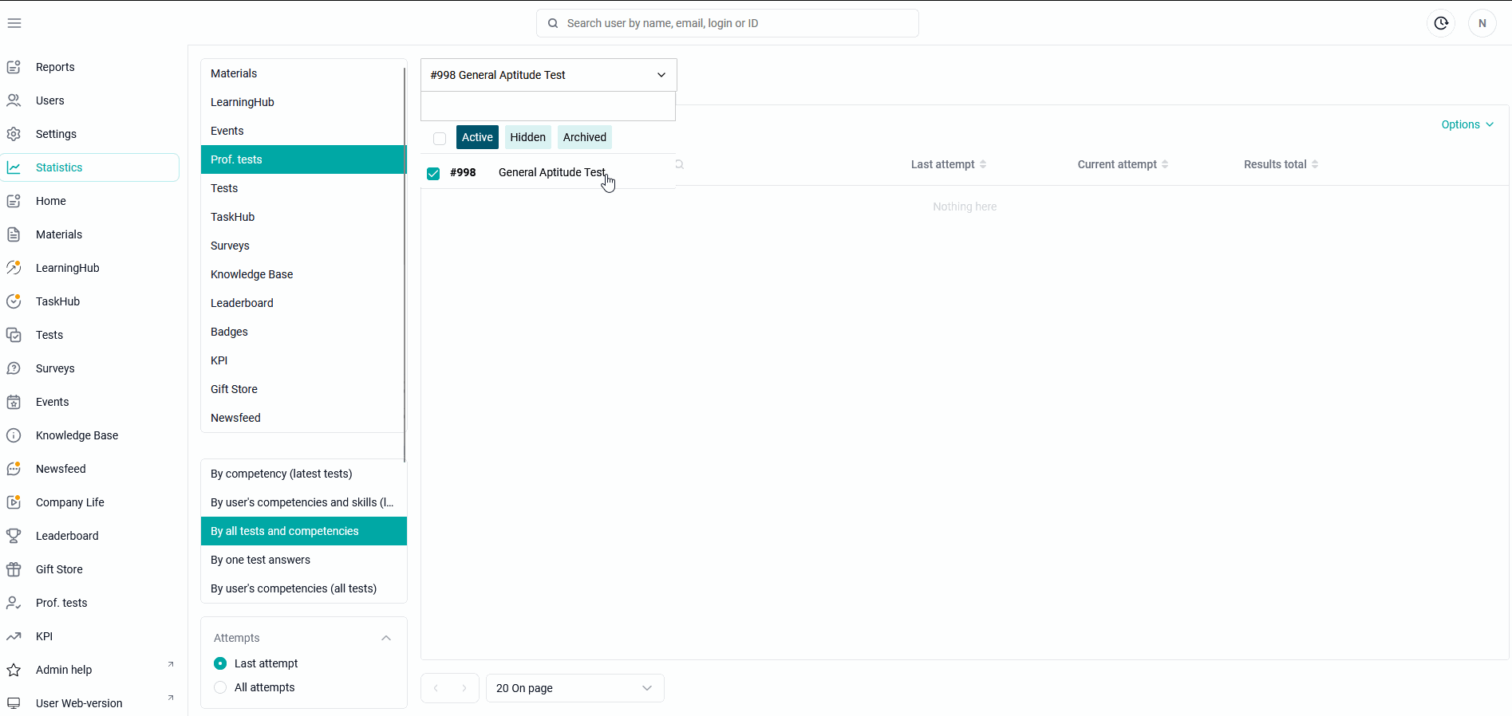Open Statistics page in sidebar
Image resolution: width=1512 pixels, height=716 pixels.
[90, 167]
